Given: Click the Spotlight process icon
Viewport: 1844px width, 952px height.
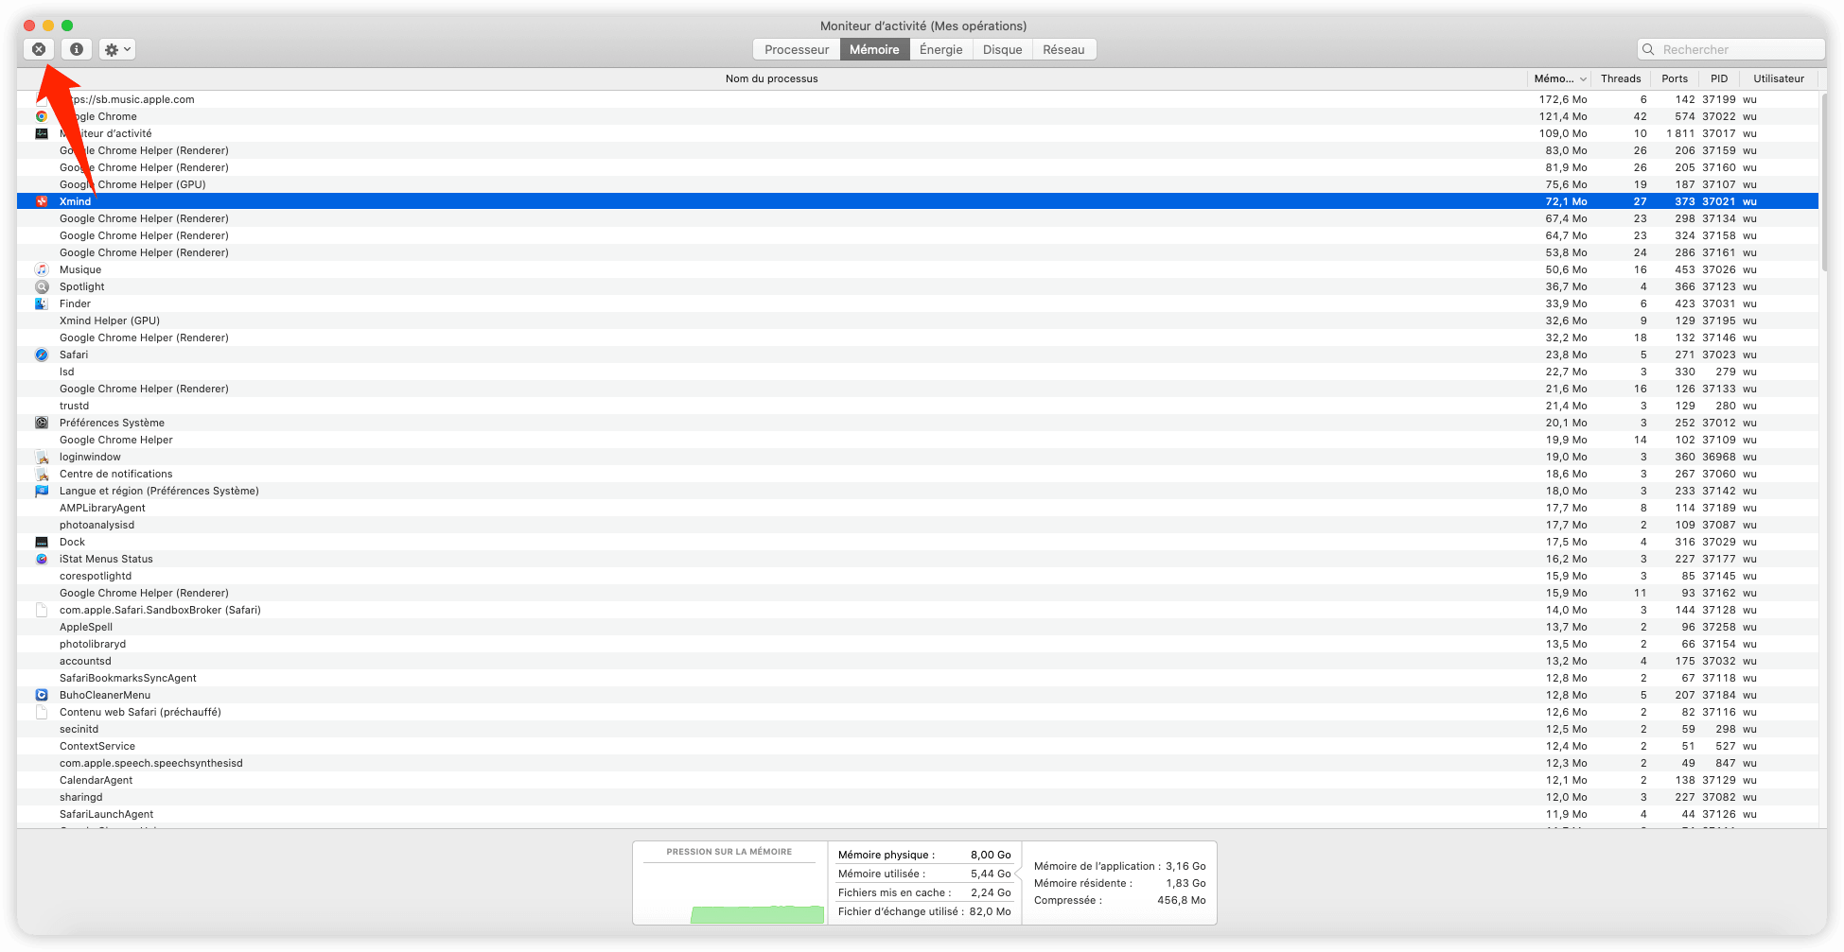Looking at the screenshot, I should pos(42,286).
